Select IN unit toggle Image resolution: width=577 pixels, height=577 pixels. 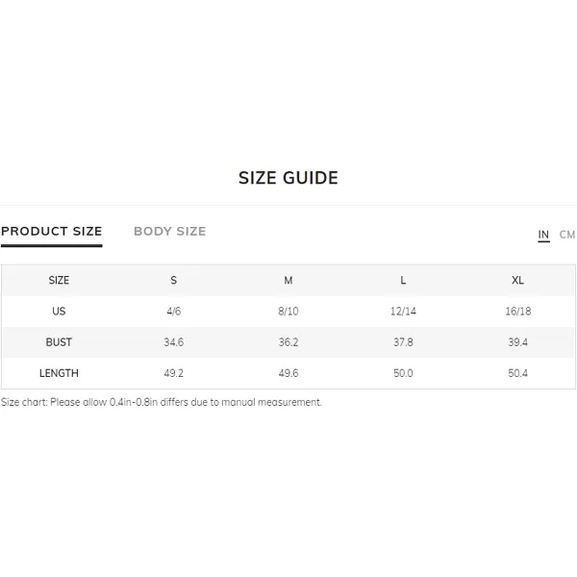543,235
